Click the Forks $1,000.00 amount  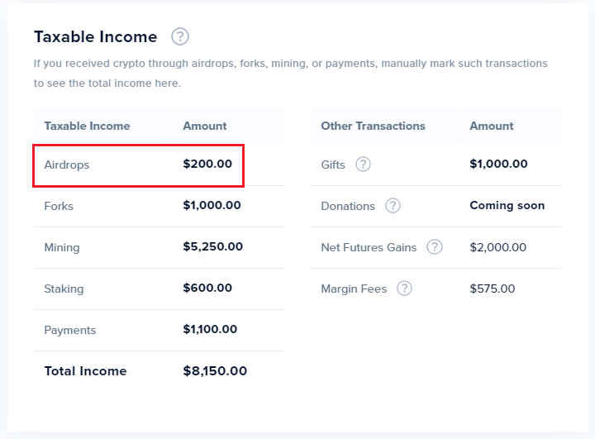tap(212, 206)
